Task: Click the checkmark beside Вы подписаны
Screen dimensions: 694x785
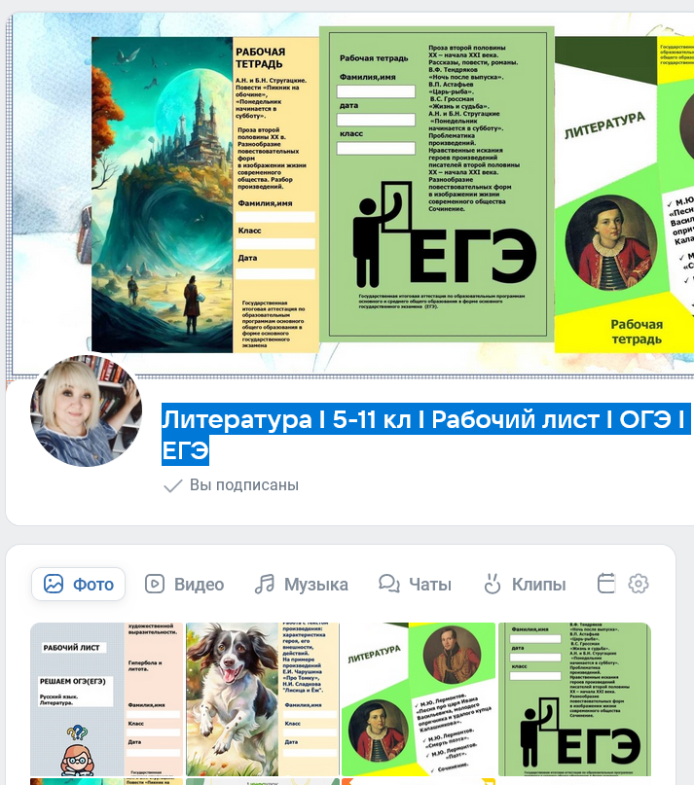Action: point(173,485)
